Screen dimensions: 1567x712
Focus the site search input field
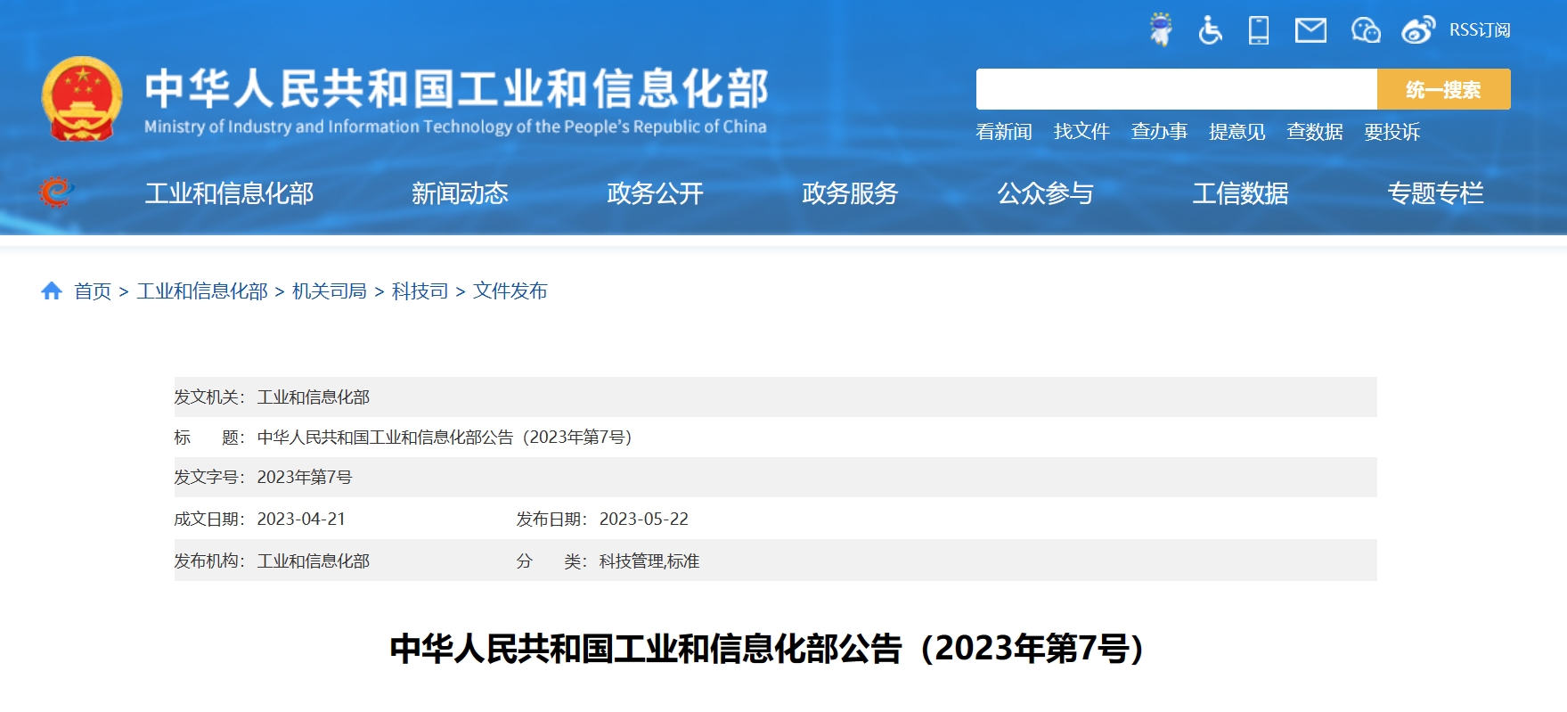1176,89
